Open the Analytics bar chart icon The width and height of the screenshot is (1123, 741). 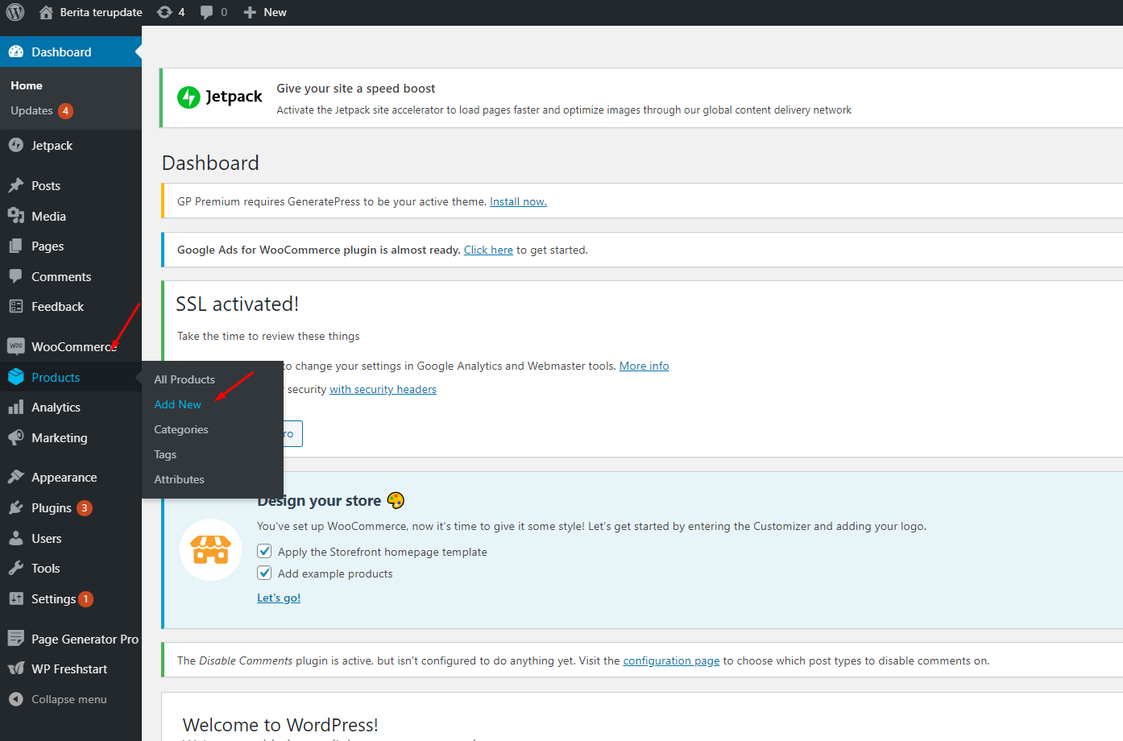tap(16, 408)
